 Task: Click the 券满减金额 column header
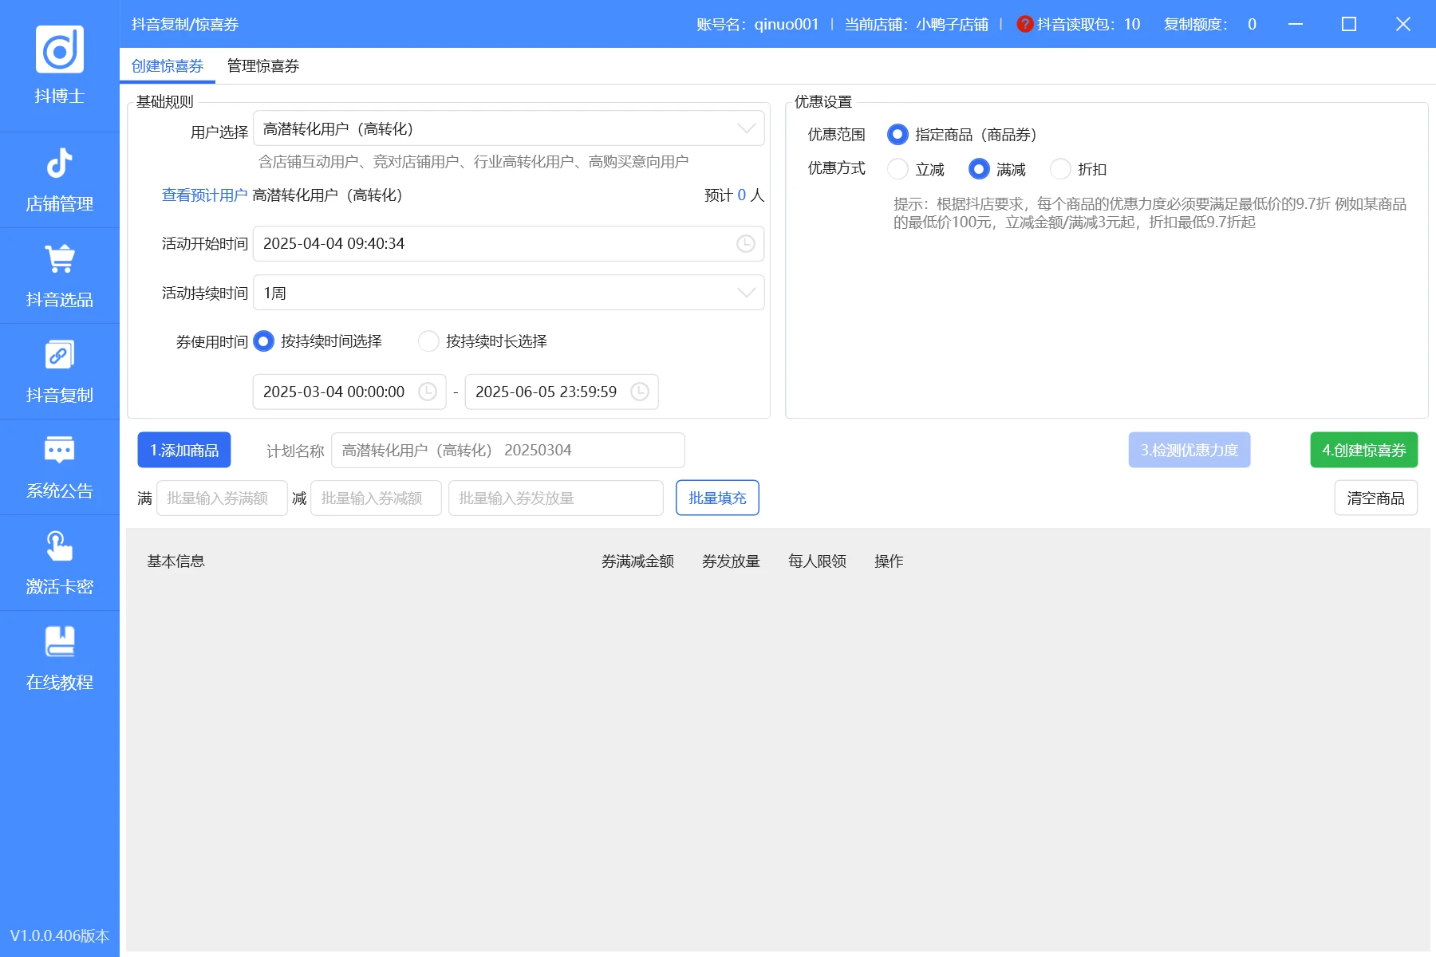[637, 561]
